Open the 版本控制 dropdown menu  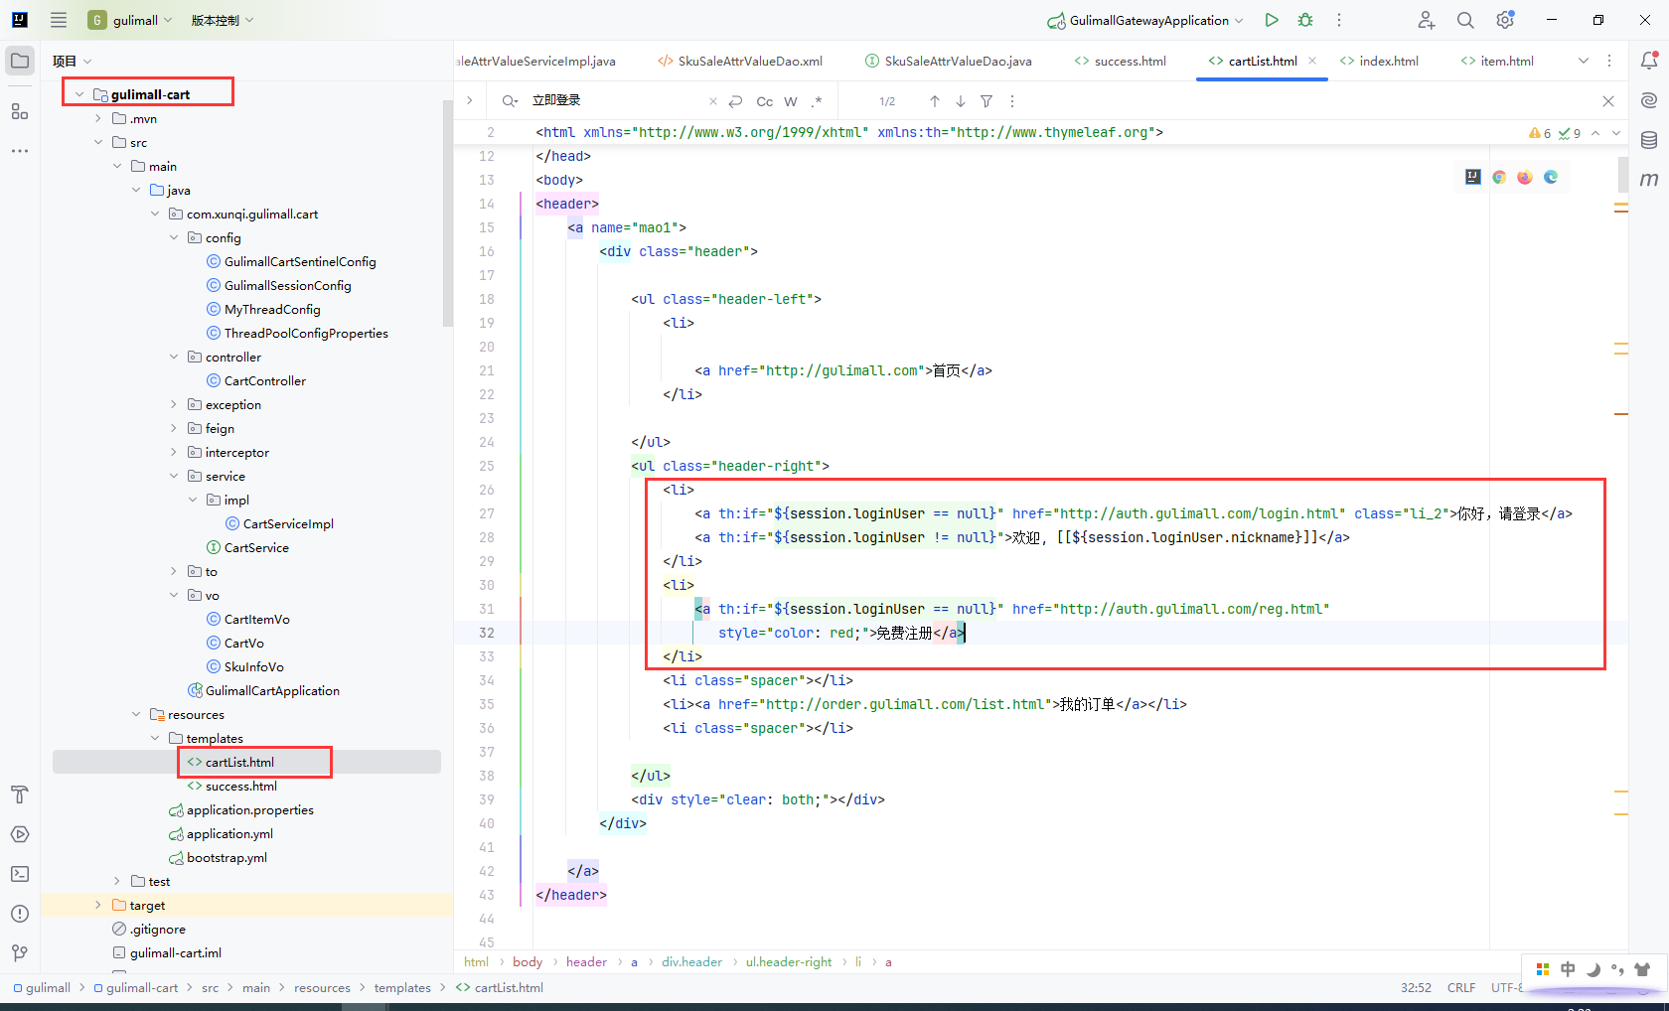coord(223,20)
